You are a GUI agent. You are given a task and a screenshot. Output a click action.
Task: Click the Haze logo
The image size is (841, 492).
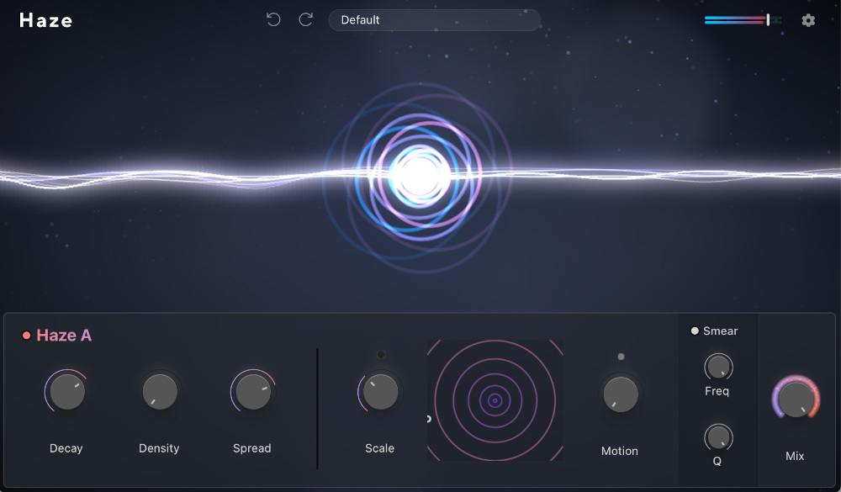(x=45, y=20)
